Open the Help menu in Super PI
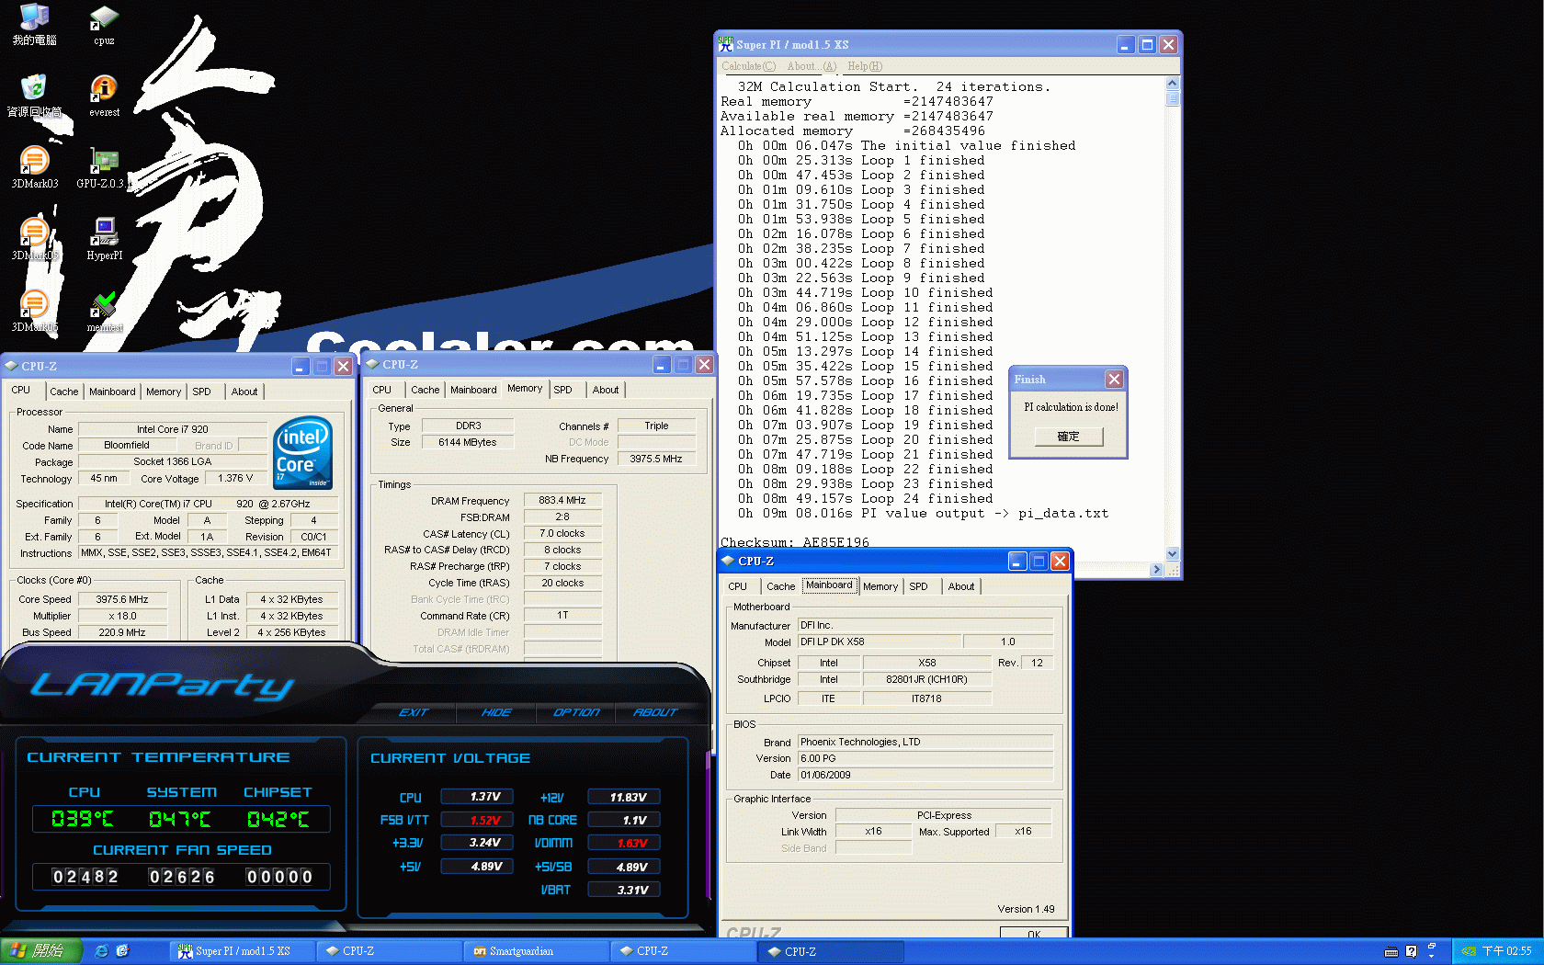This screenshot has height=965, width=1544. pyautogui.click(x=865, y=66)
